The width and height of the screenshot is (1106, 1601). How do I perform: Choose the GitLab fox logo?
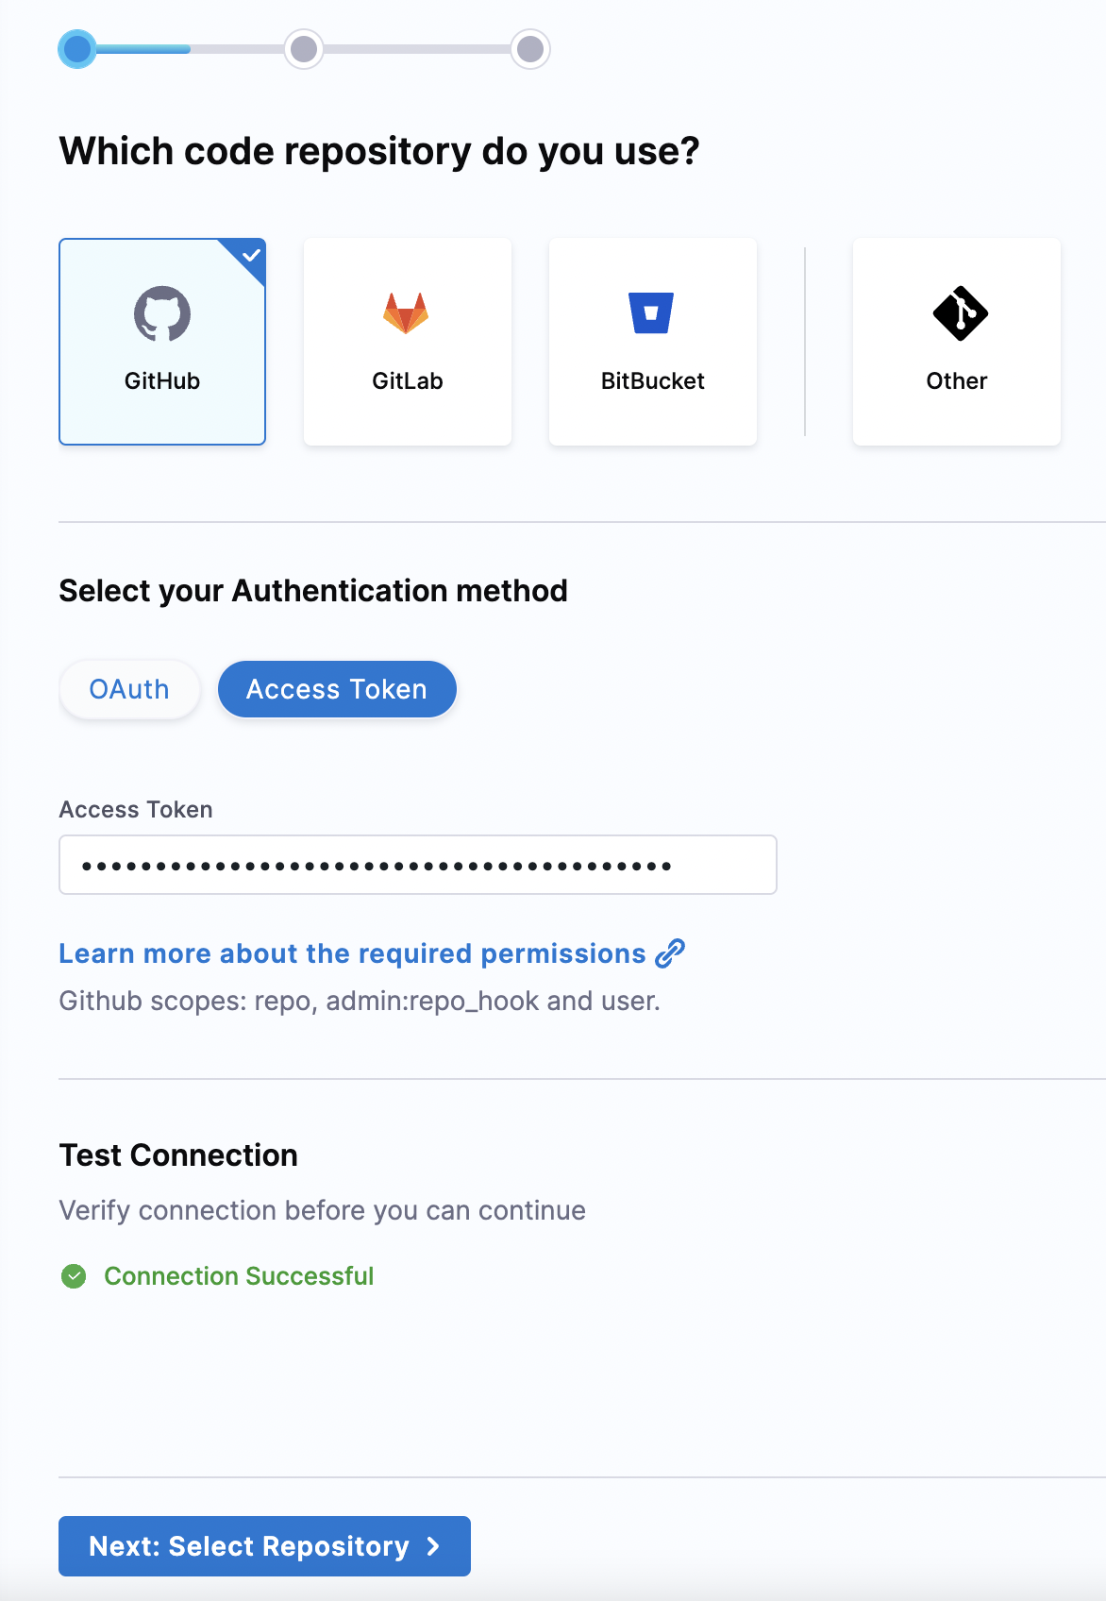(x=406, y=312)
